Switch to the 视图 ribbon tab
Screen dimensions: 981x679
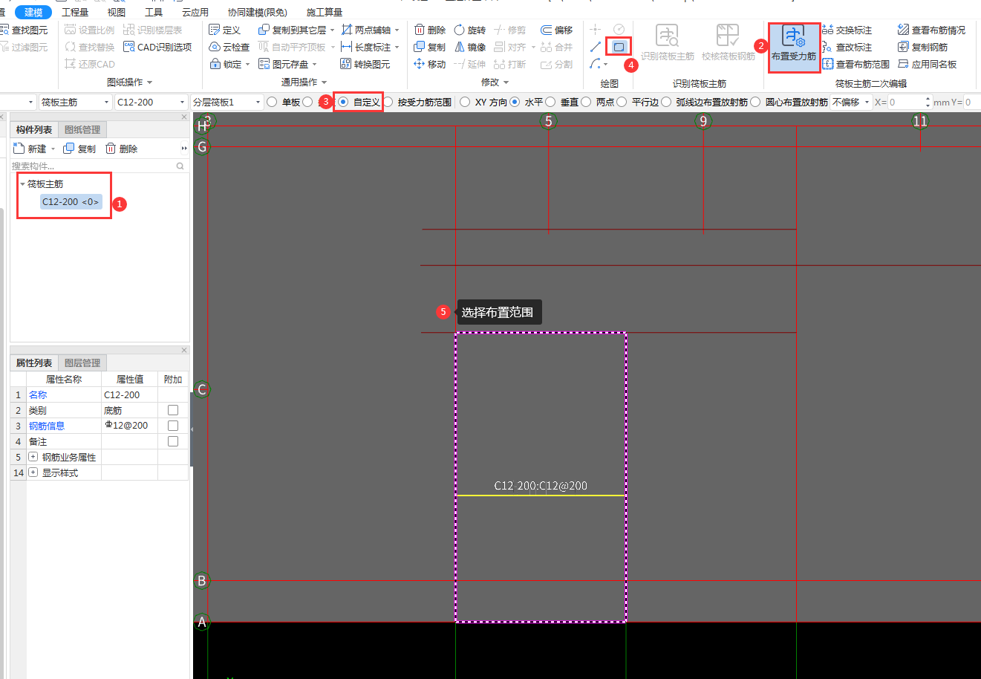click(x=117, y=12)
